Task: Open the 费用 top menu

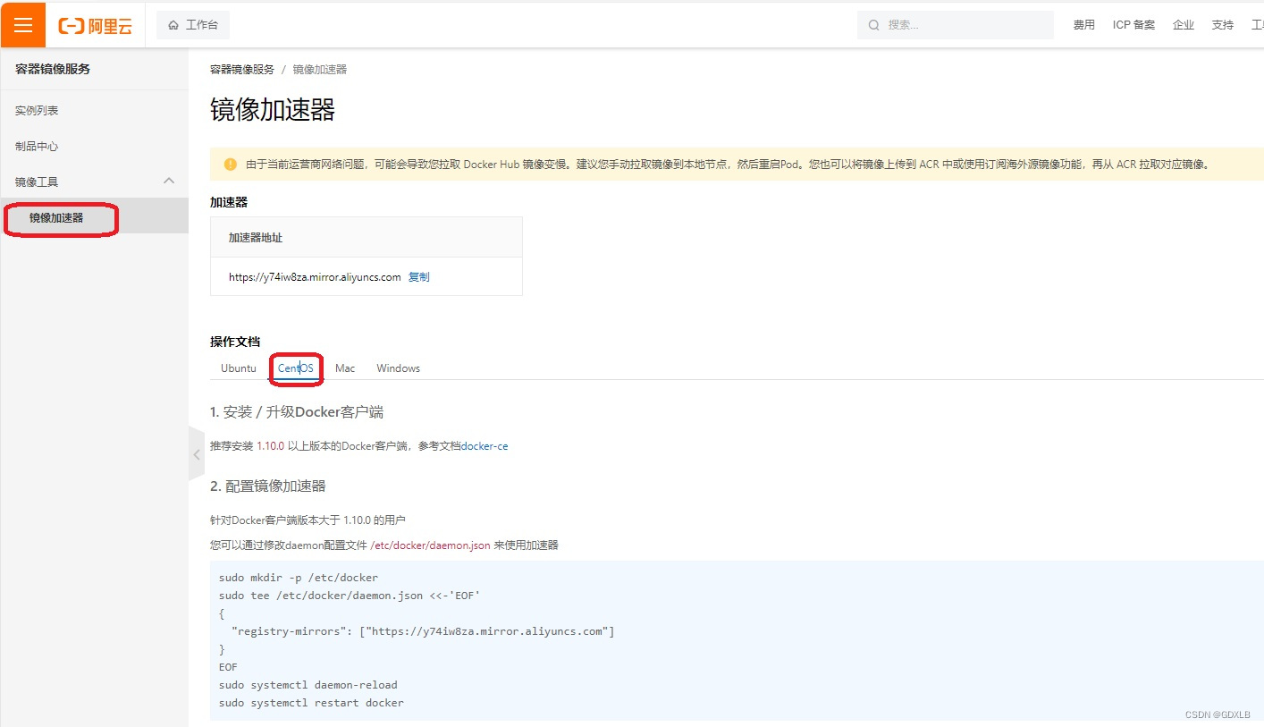Action: click(1084, 25)
